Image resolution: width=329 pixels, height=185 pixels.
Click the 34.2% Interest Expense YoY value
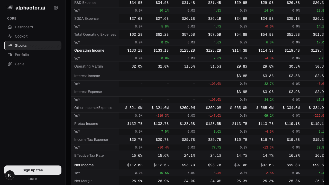click(269, 100)
